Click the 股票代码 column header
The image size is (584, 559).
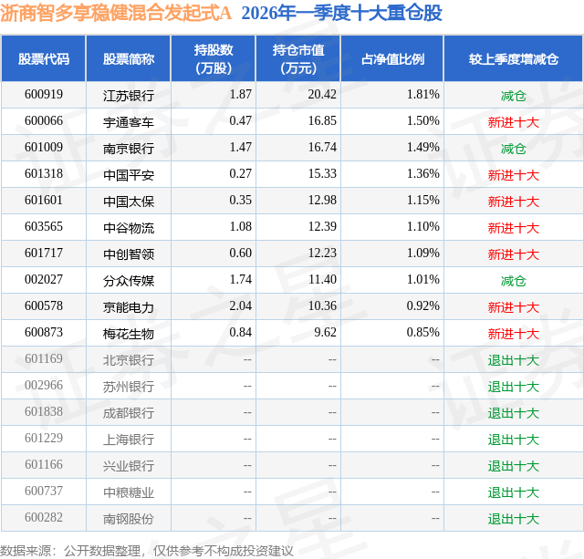coord(44,58)
